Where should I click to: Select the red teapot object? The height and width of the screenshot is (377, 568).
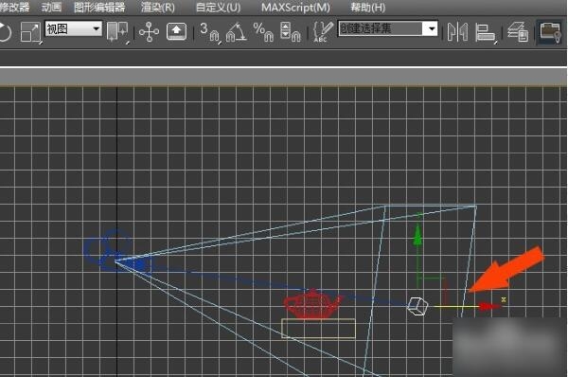(312, 304)
